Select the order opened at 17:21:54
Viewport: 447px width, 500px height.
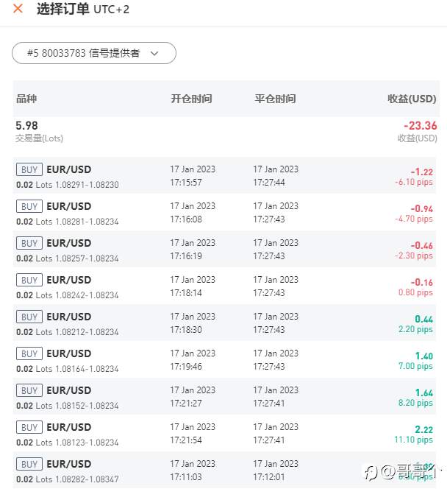[224, 433]
